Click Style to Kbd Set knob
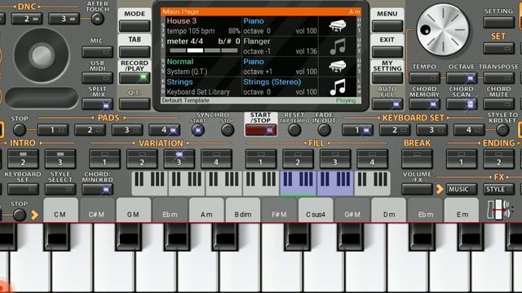 [502, 130]
